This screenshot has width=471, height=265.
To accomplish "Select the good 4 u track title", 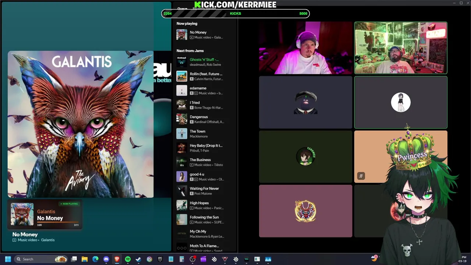I will 197,174.
